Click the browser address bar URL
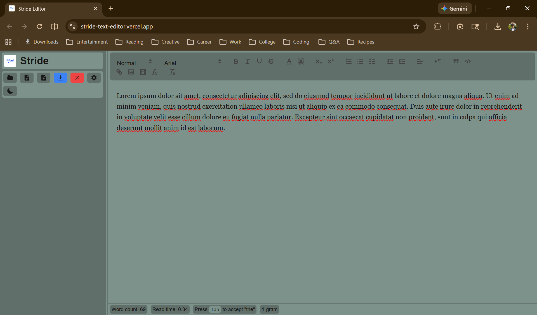This screenshot has height=315, width=537. pyautogui.click(x=117, y=27)
